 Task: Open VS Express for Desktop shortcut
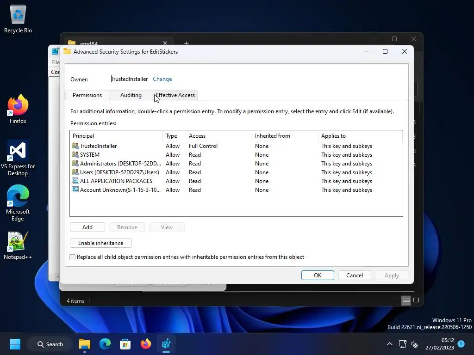(x=18, y=158)
